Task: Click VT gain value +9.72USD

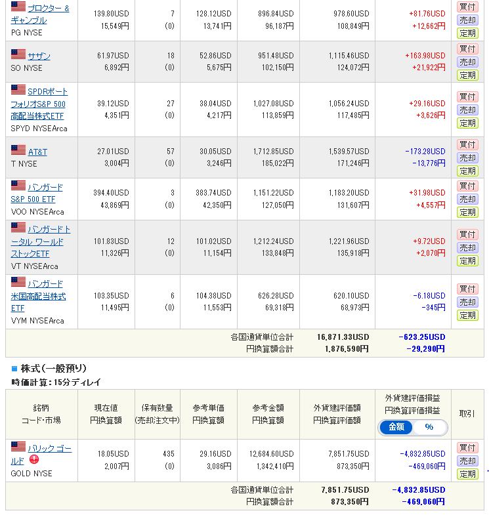Action: 429,241
